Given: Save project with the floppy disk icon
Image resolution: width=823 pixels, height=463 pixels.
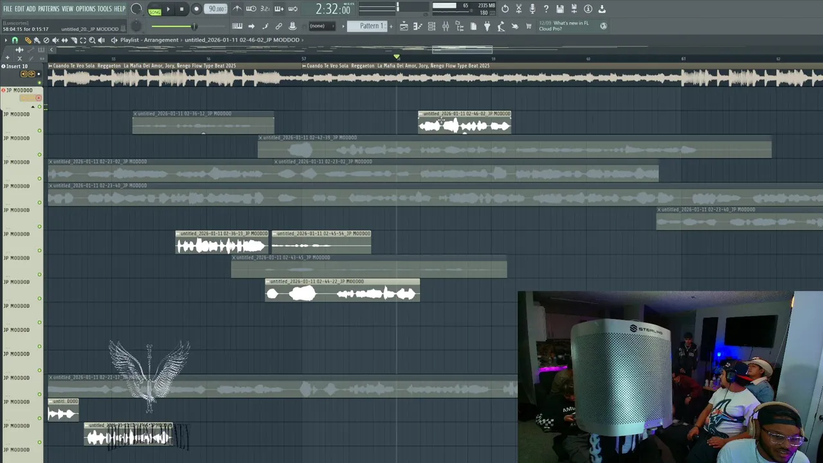Looking at the screenshot, I should click(560, 9).
